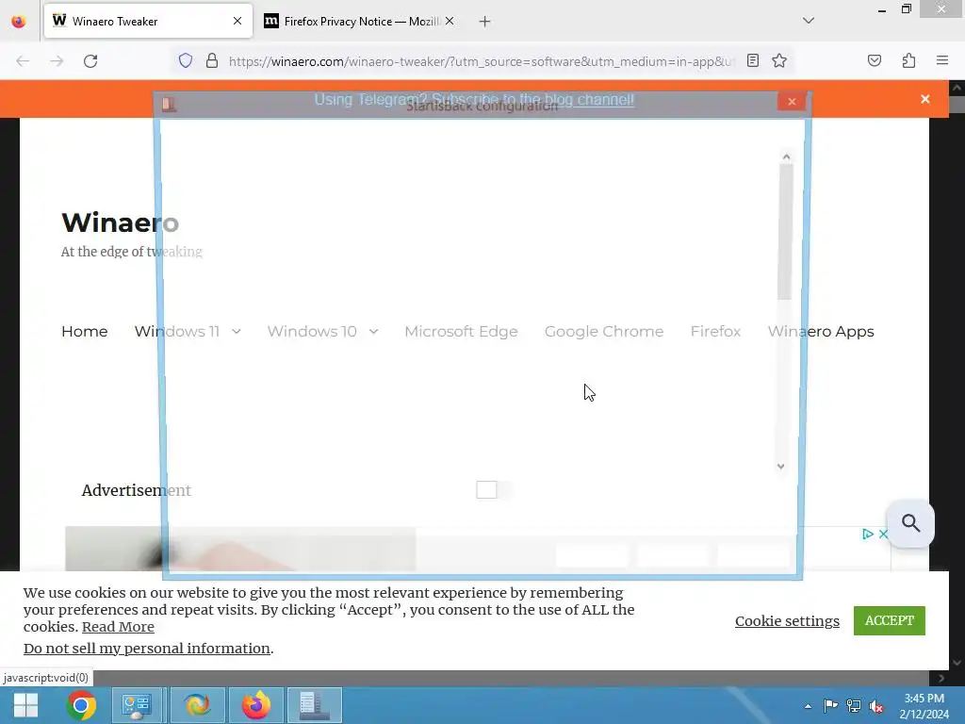This screenshot has width=965, height=724.
Task: Bookmark this page with star
Action: (779, 60)
